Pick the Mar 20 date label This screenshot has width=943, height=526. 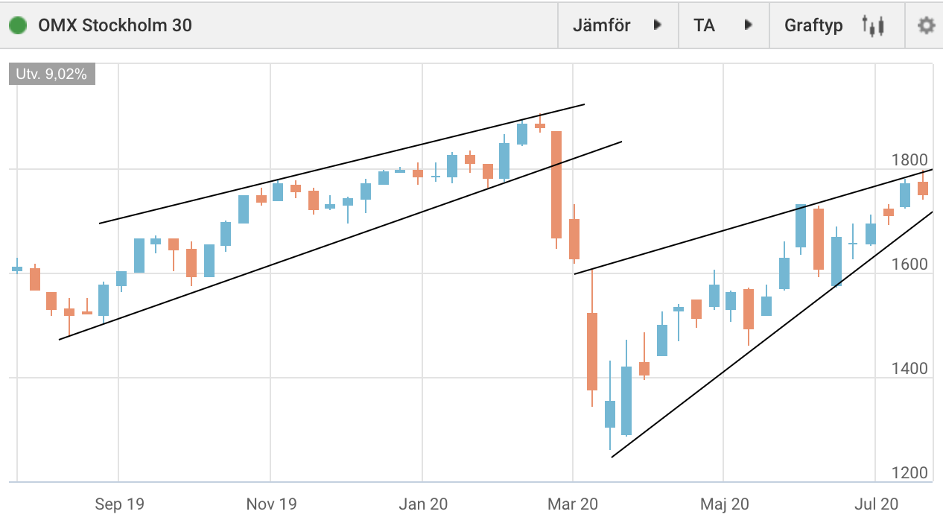pyautogui.click(x=572, y=504)
